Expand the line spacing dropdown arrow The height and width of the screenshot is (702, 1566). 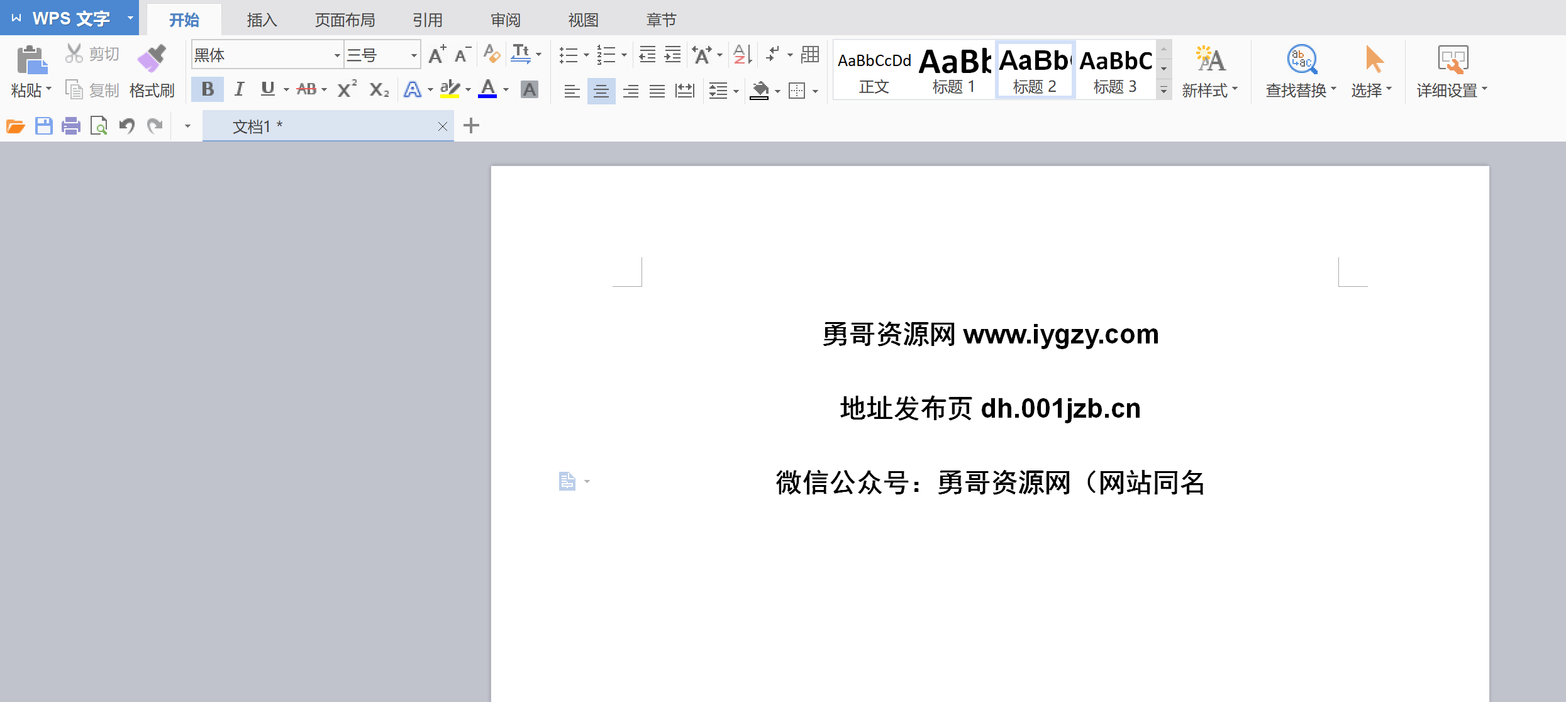pos(736,91)
